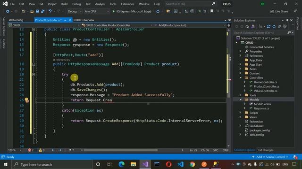Click the Search Solution Explorer field

260,32
